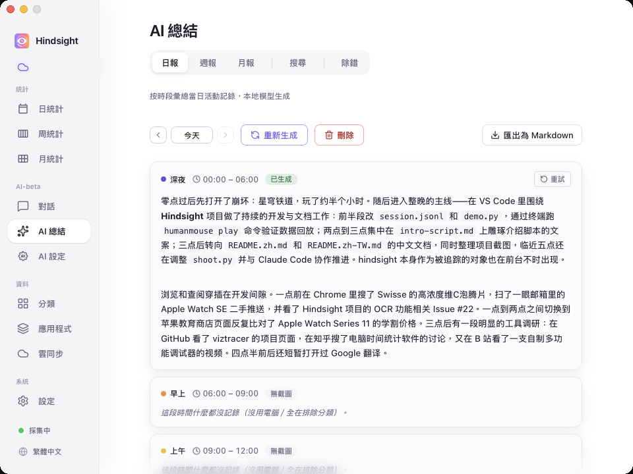Switch to the 日報 tab

pyautogui.click(x=170, y=63)
